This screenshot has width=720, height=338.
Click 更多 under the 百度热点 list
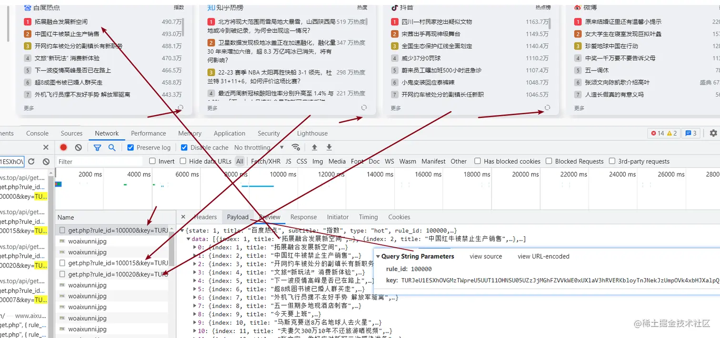click(x=29, y=108)
